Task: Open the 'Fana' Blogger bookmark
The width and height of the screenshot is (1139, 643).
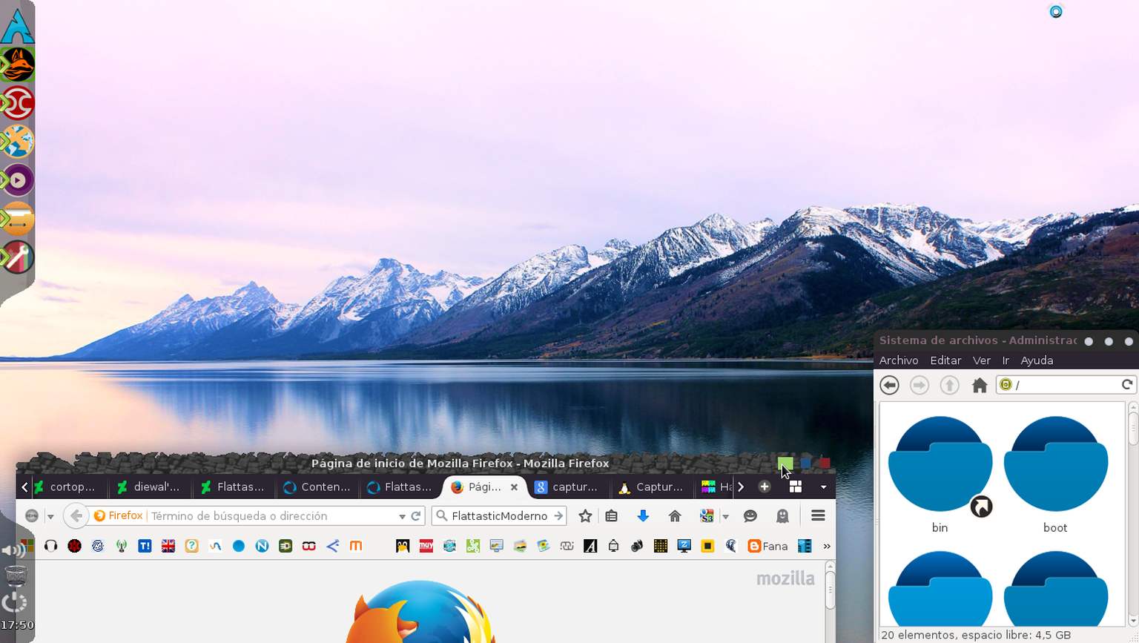Action: [x=768, y=546]
